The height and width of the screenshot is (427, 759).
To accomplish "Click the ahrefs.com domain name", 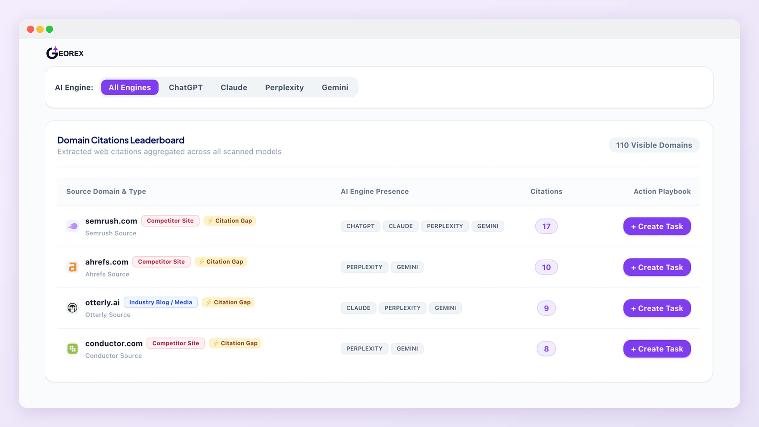I will 107,262.
